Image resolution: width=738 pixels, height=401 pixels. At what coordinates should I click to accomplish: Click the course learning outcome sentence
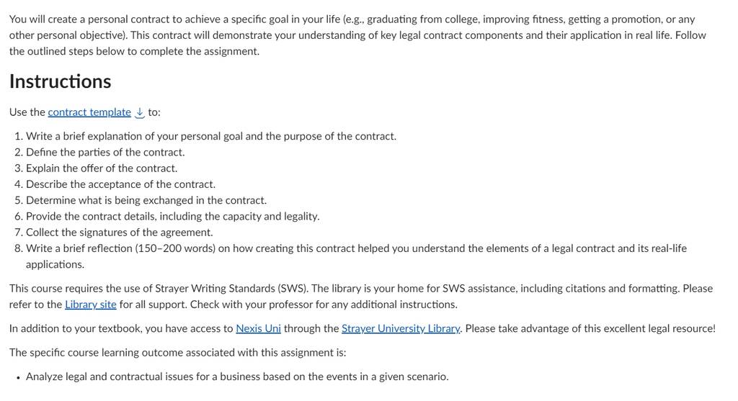click(x=177, y=352)
